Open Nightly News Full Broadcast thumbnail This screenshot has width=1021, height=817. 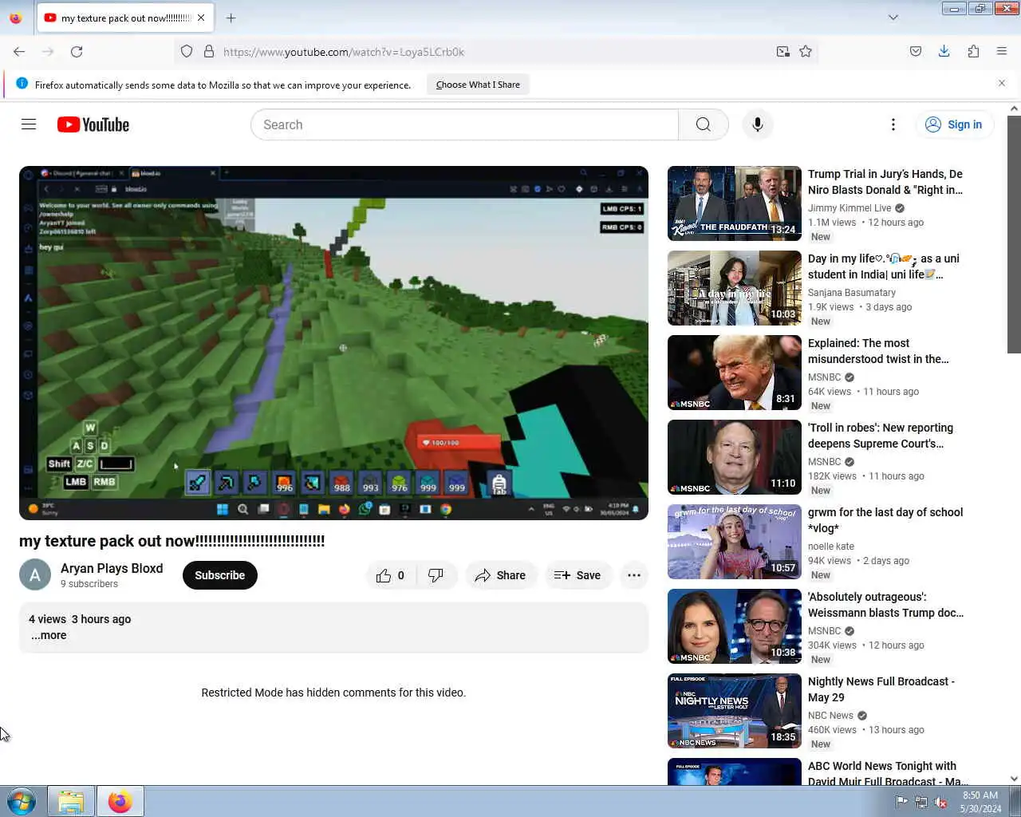tap(735, 711)
